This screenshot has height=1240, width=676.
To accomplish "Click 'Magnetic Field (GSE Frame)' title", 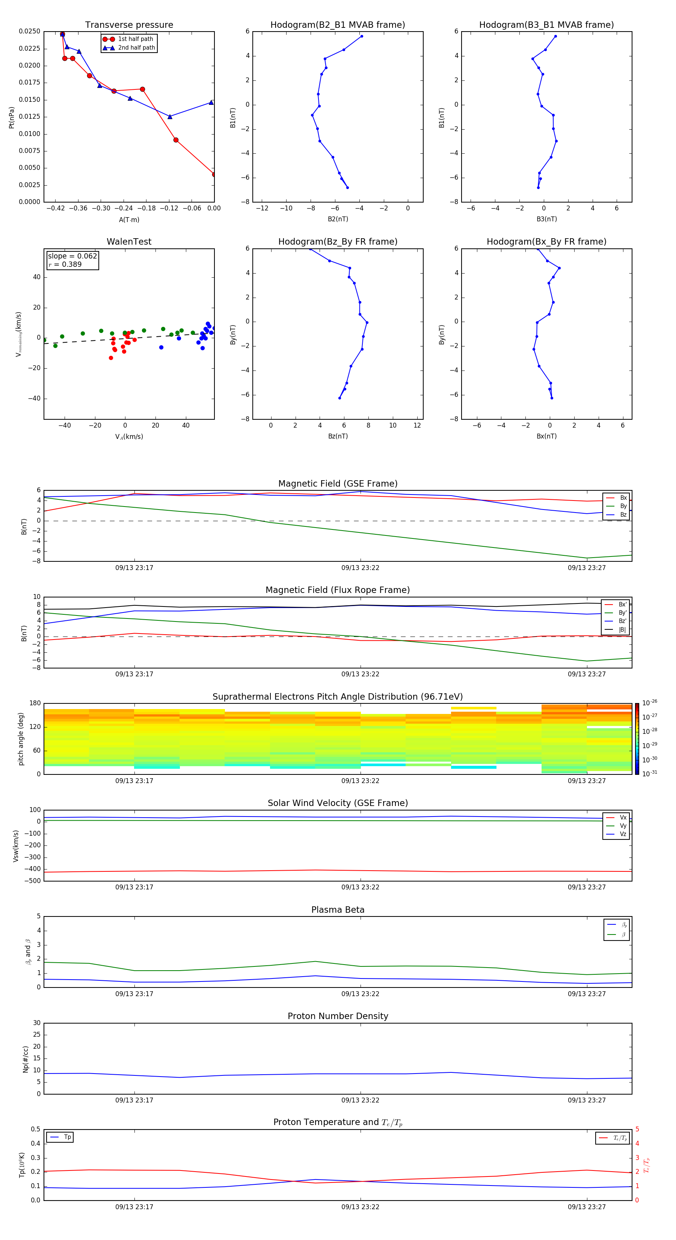I will (x=338, y=484).
